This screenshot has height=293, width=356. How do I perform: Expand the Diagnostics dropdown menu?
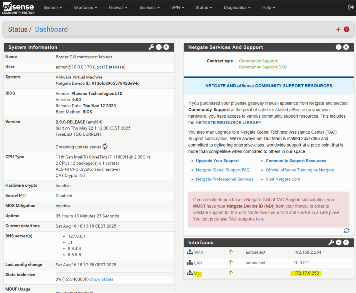pos(237,8)
